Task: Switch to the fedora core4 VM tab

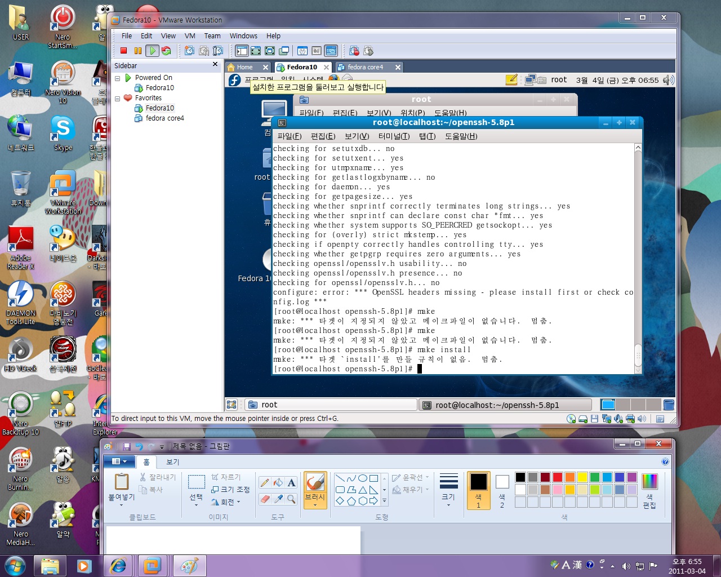Action: point(366,67)
